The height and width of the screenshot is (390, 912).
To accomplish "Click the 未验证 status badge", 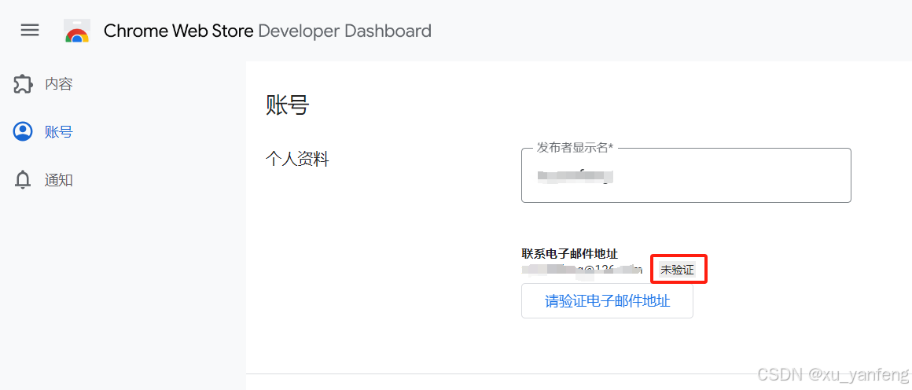I will tap(677, 270).
